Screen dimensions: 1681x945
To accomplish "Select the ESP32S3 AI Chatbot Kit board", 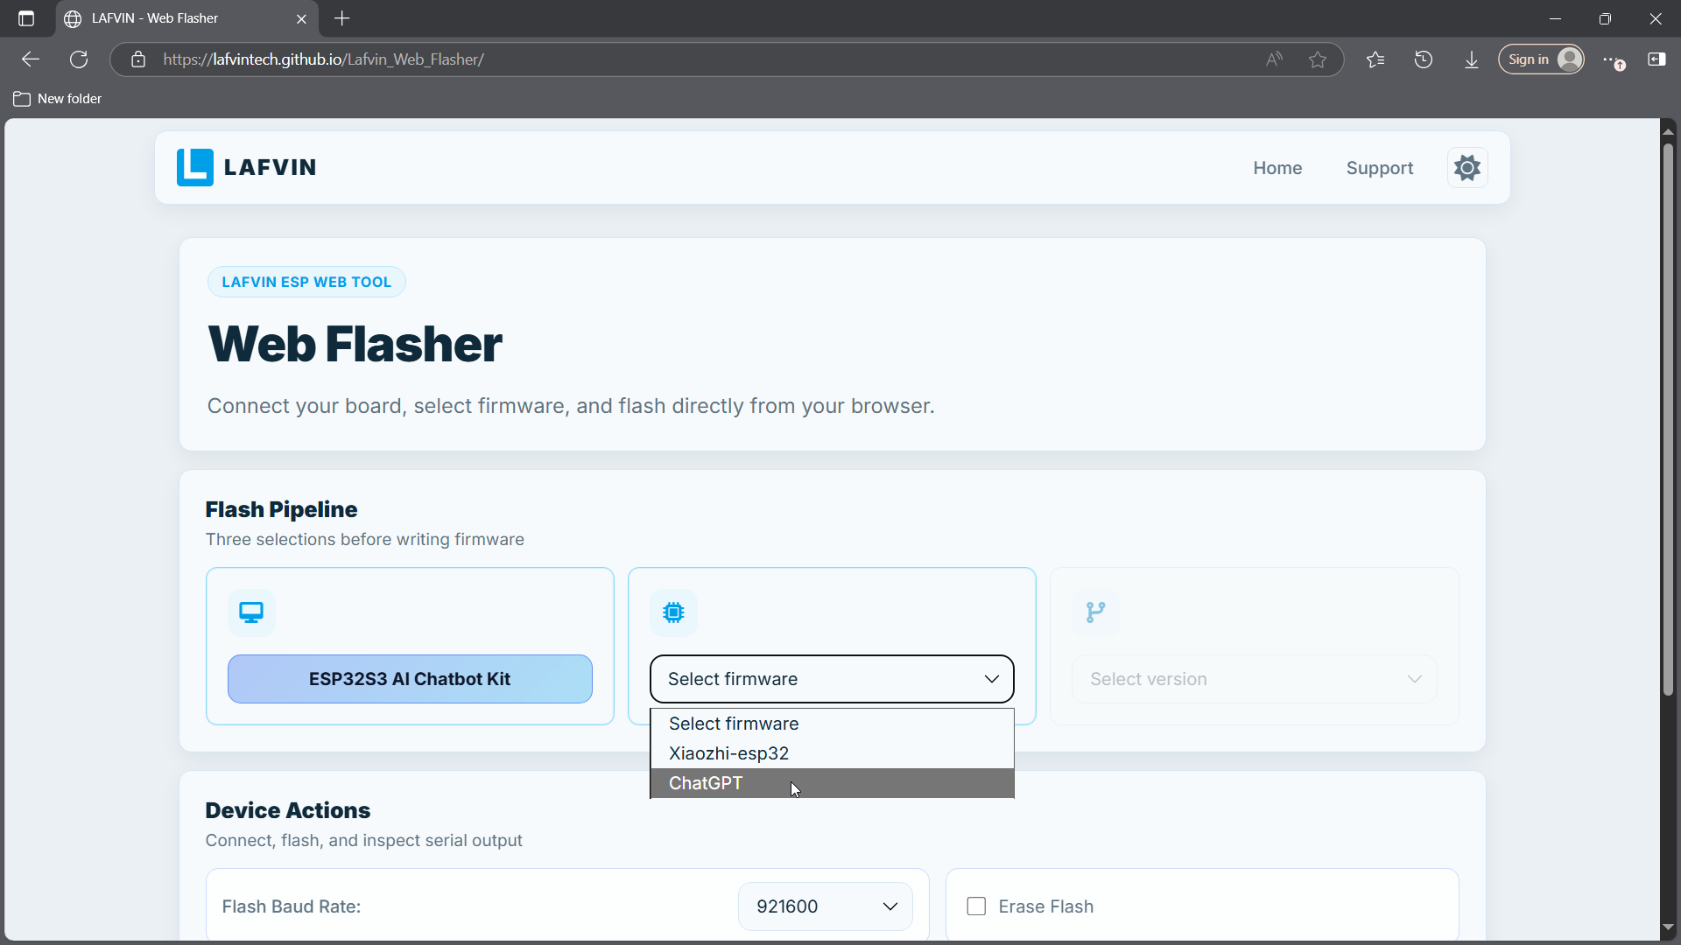I will (x=410, y=679).
